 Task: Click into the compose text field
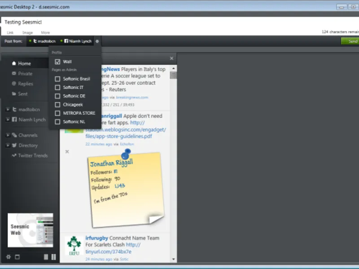pos(180,23)
